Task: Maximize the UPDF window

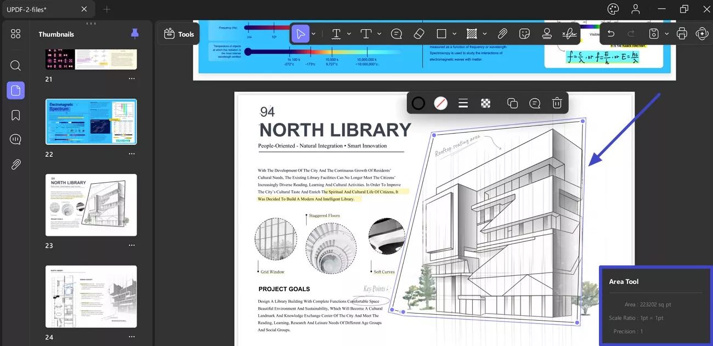Action: [x=684, y=9]
